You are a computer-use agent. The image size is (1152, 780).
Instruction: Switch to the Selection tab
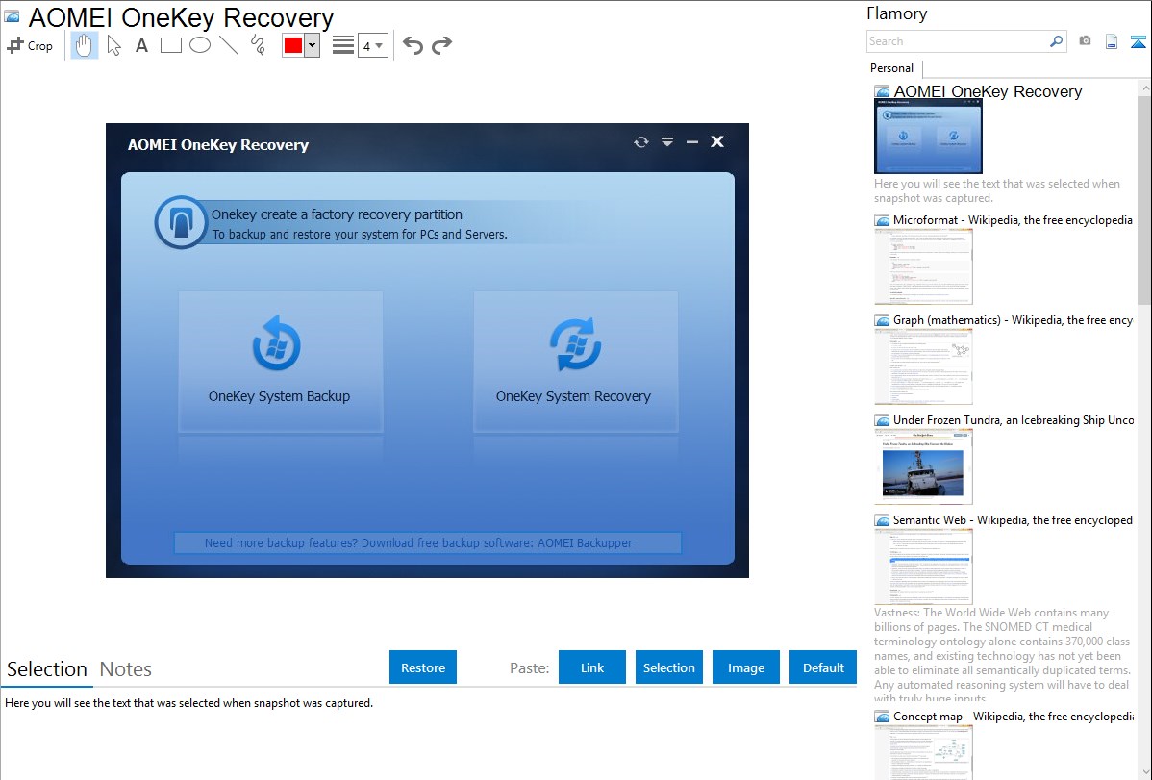pyautogui.click(x=47, y=669)
